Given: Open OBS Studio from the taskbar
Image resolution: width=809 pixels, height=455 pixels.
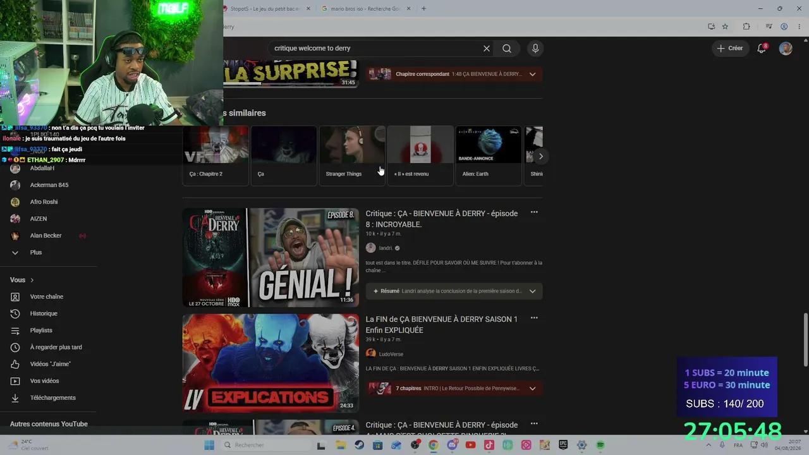Looking at the screenshot, I should (415, 445).
